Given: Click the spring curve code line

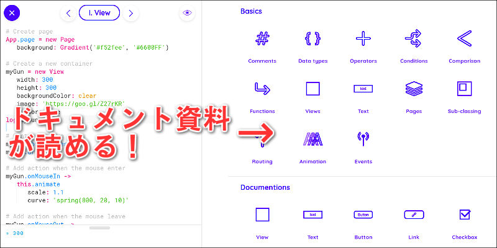Looking at the screenshot, I should [78, 200].
